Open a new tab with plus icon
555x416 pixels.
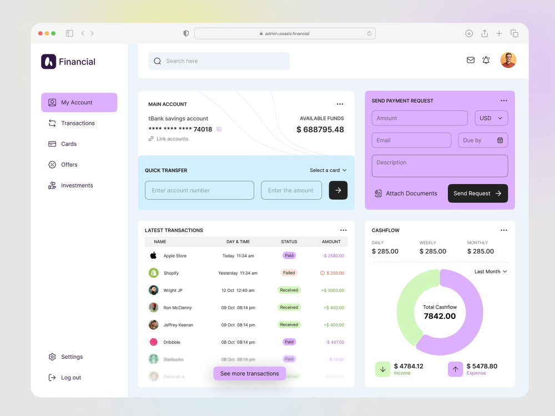pos(499,33)
